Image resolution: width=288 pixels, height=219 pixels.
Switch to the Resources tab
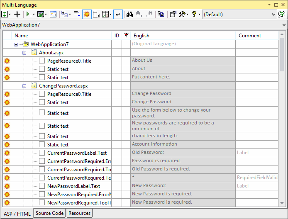(x=79, y=213)
